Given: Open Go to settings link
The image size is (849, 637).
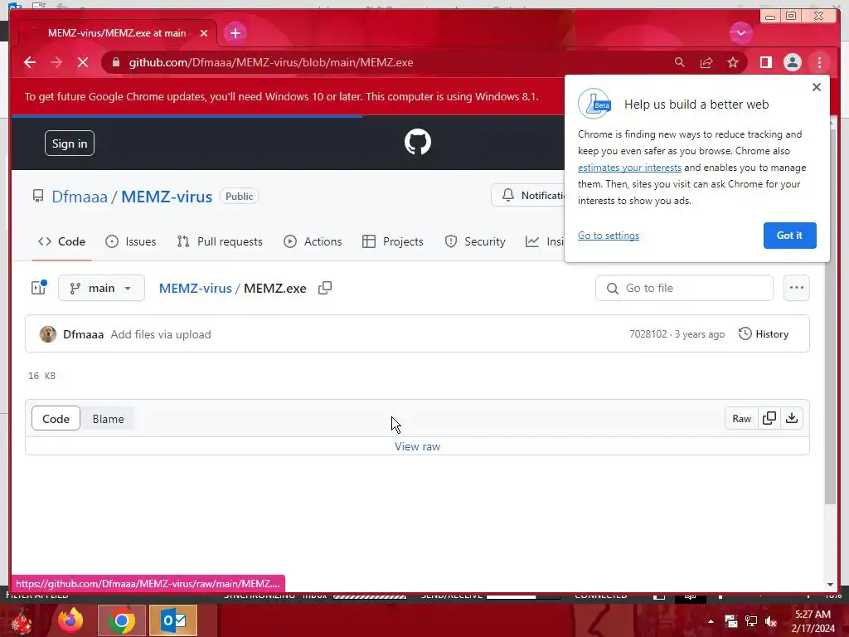Looking at the screenshot, I should (x=608, y=235).
